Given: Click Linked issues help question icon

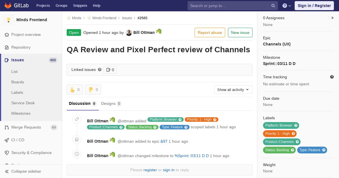Looking at the screenshot, I should [x=100, y=70].
